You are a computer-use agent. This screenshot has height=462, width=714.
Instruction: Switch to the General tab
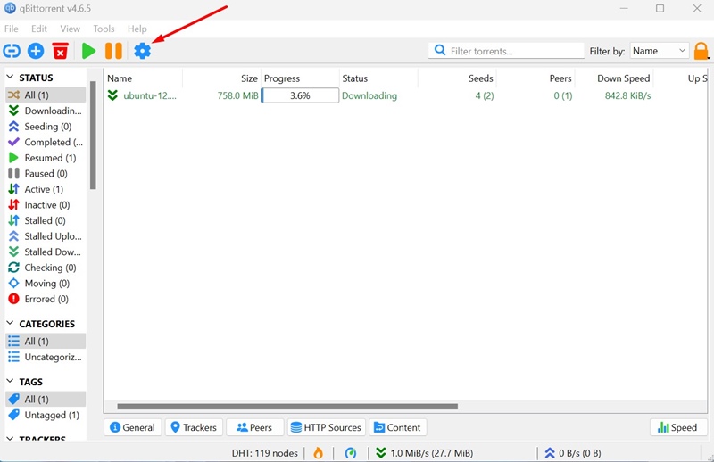132,427
